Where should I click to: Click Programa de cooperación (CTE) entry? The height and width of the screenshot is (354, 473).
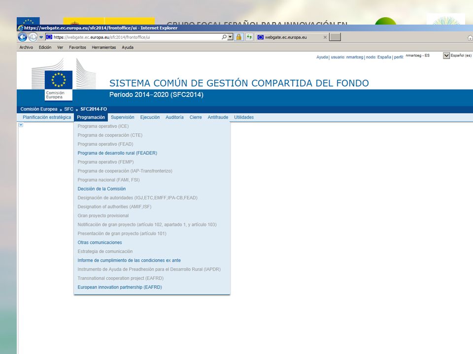click(110, 135)
